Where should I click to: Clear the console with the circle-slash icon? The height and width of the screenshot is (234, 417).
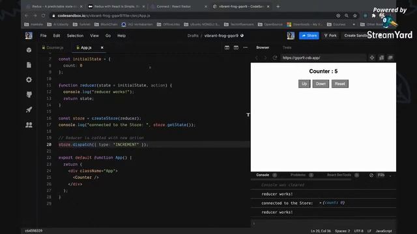point(371,175)
